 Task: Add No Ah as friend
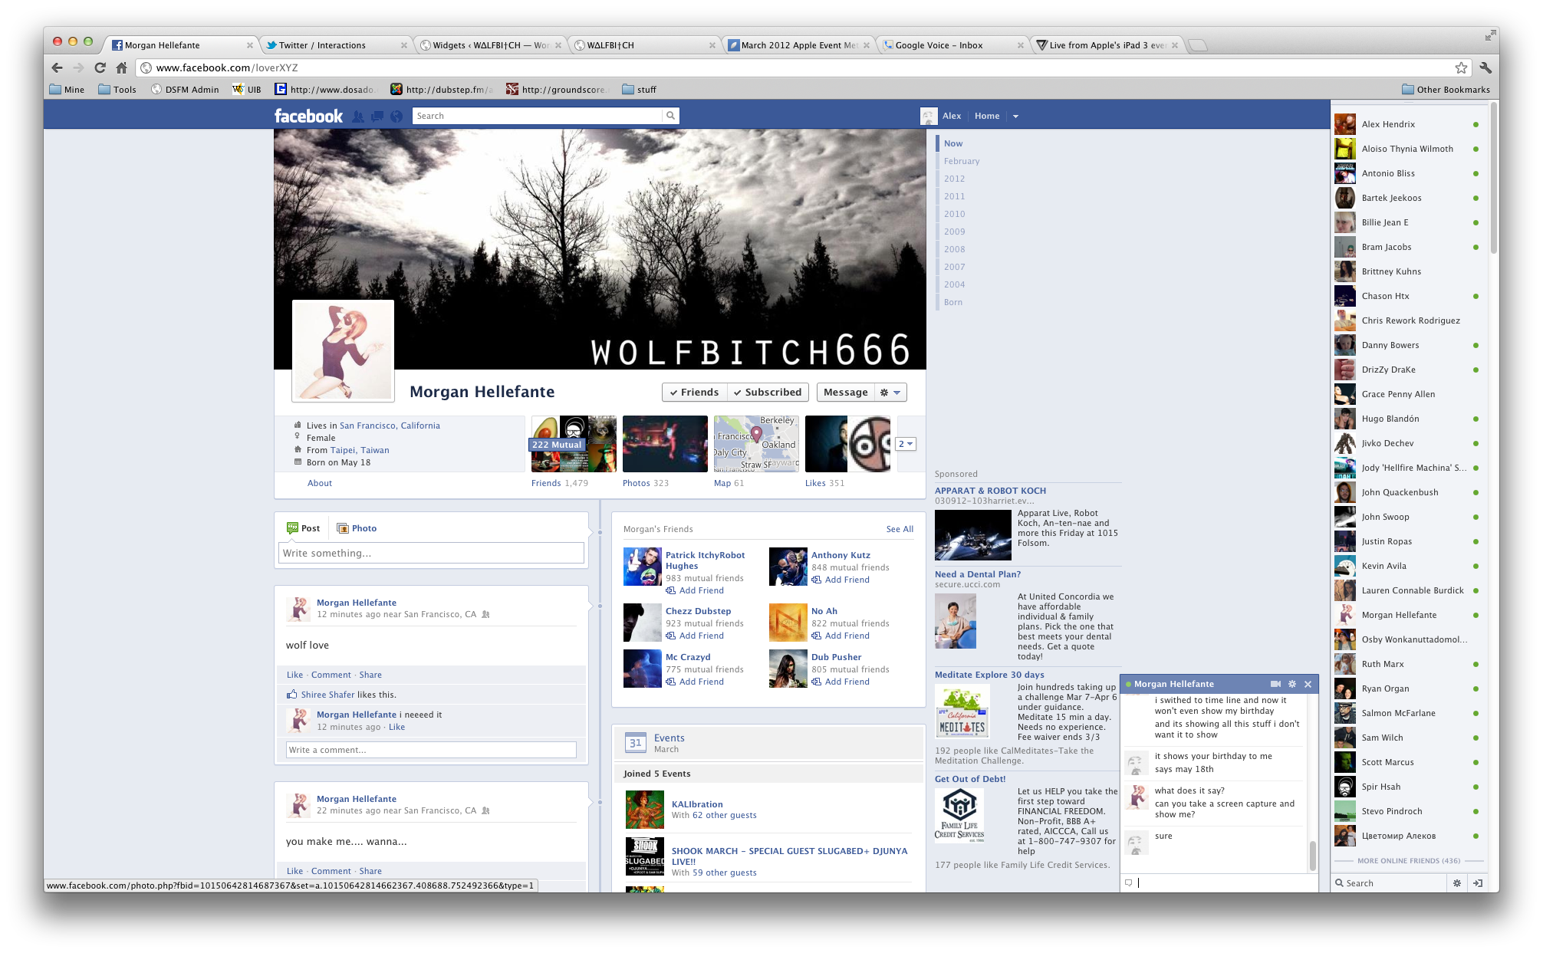click(841, 636)
